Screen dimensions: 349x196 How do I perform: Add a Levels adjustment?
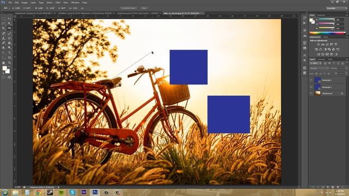pyautogui.click(x=323, y=45)
